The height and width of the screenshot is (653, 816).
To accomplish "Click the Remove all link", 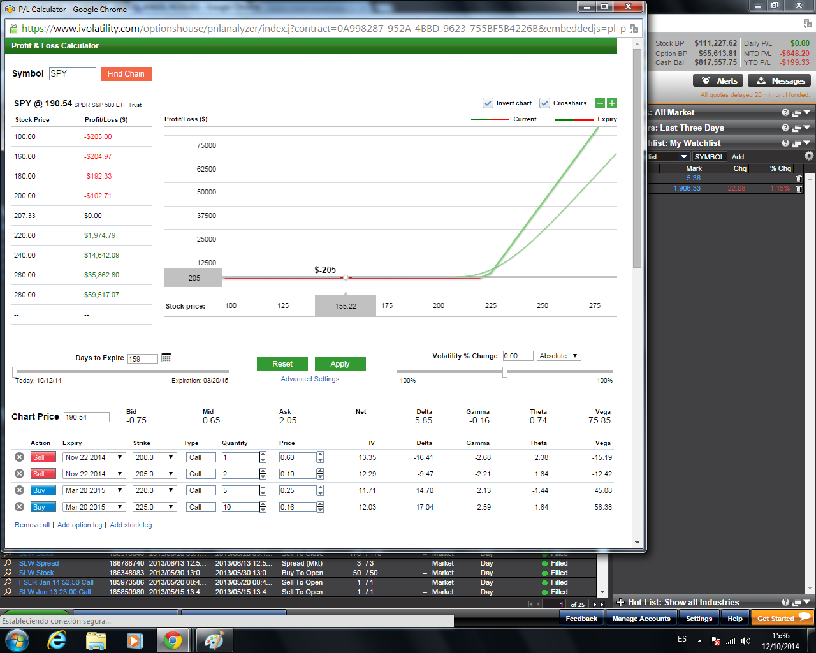I will [33, 525].
